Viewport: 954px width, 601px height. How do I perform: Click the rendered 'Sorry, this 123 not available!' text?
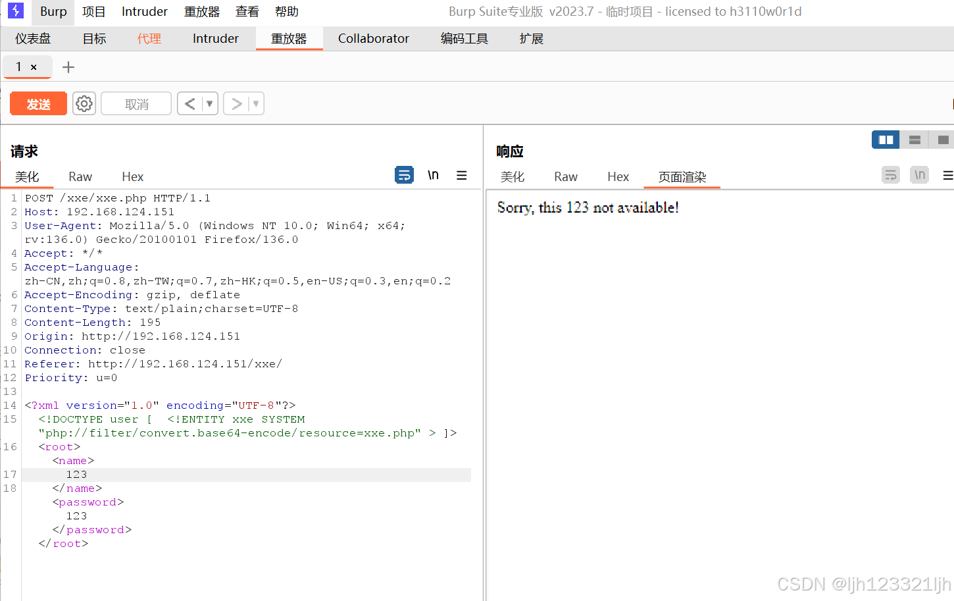pos(588,207)
